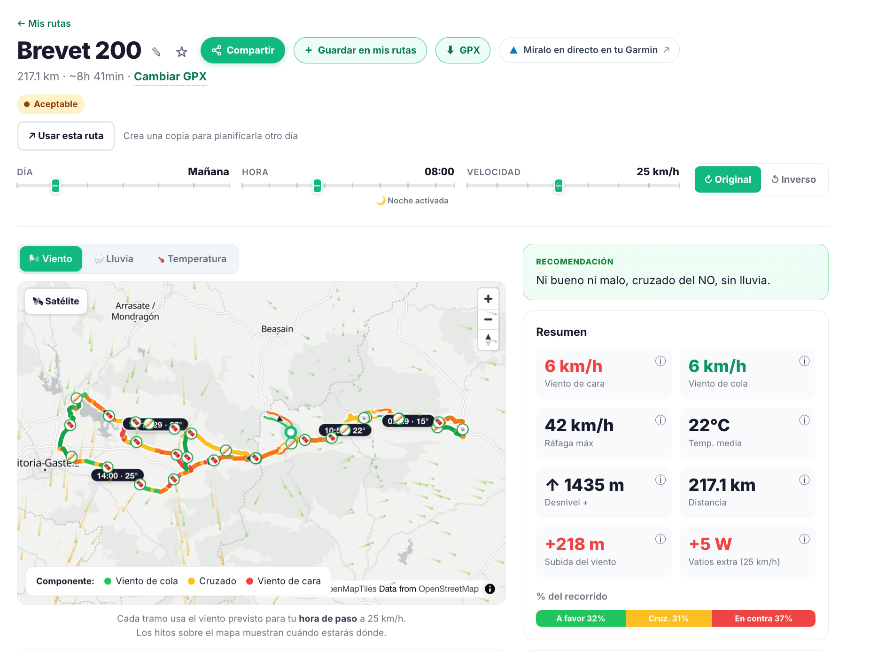
Task: Click the 14:00 · 25° map milestone label
Action: 117,475
